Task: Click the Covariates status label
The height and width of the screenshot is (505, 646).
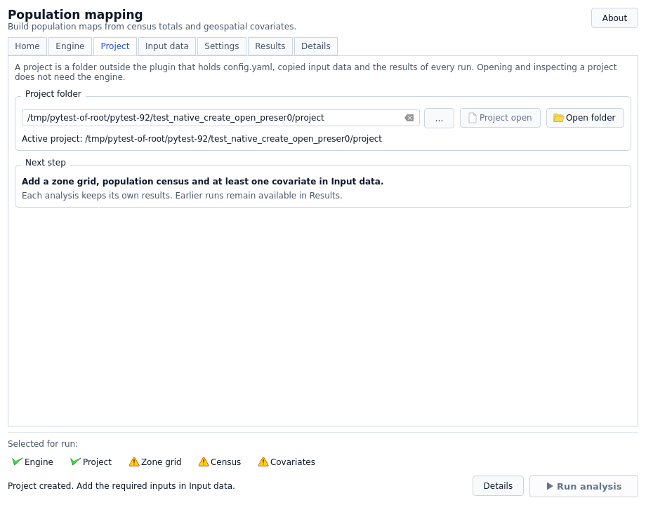Action: (x=293, y=462)
